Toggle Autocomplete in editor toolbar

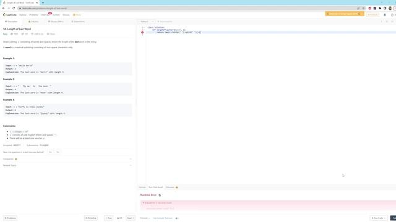tap(165, 22)
